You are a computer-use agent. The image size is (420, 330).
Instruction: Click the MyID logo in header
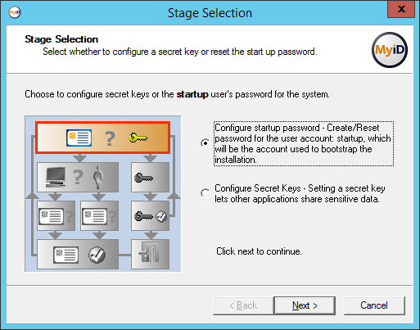tap(390, 50)
